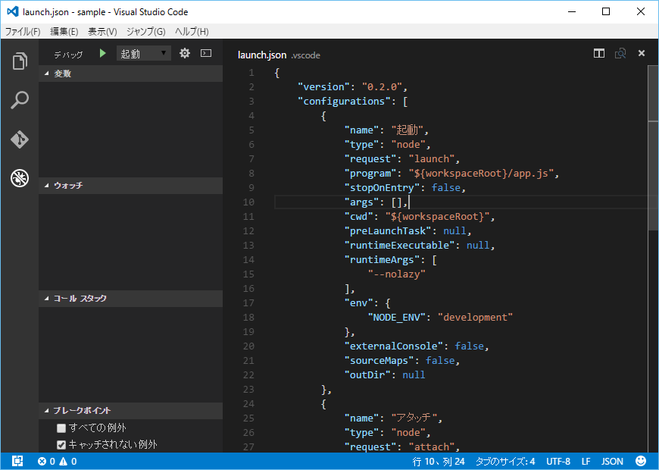Screen dimensions: 659x470
Task: Start debugging with green play button
Action: pos(103,54)
